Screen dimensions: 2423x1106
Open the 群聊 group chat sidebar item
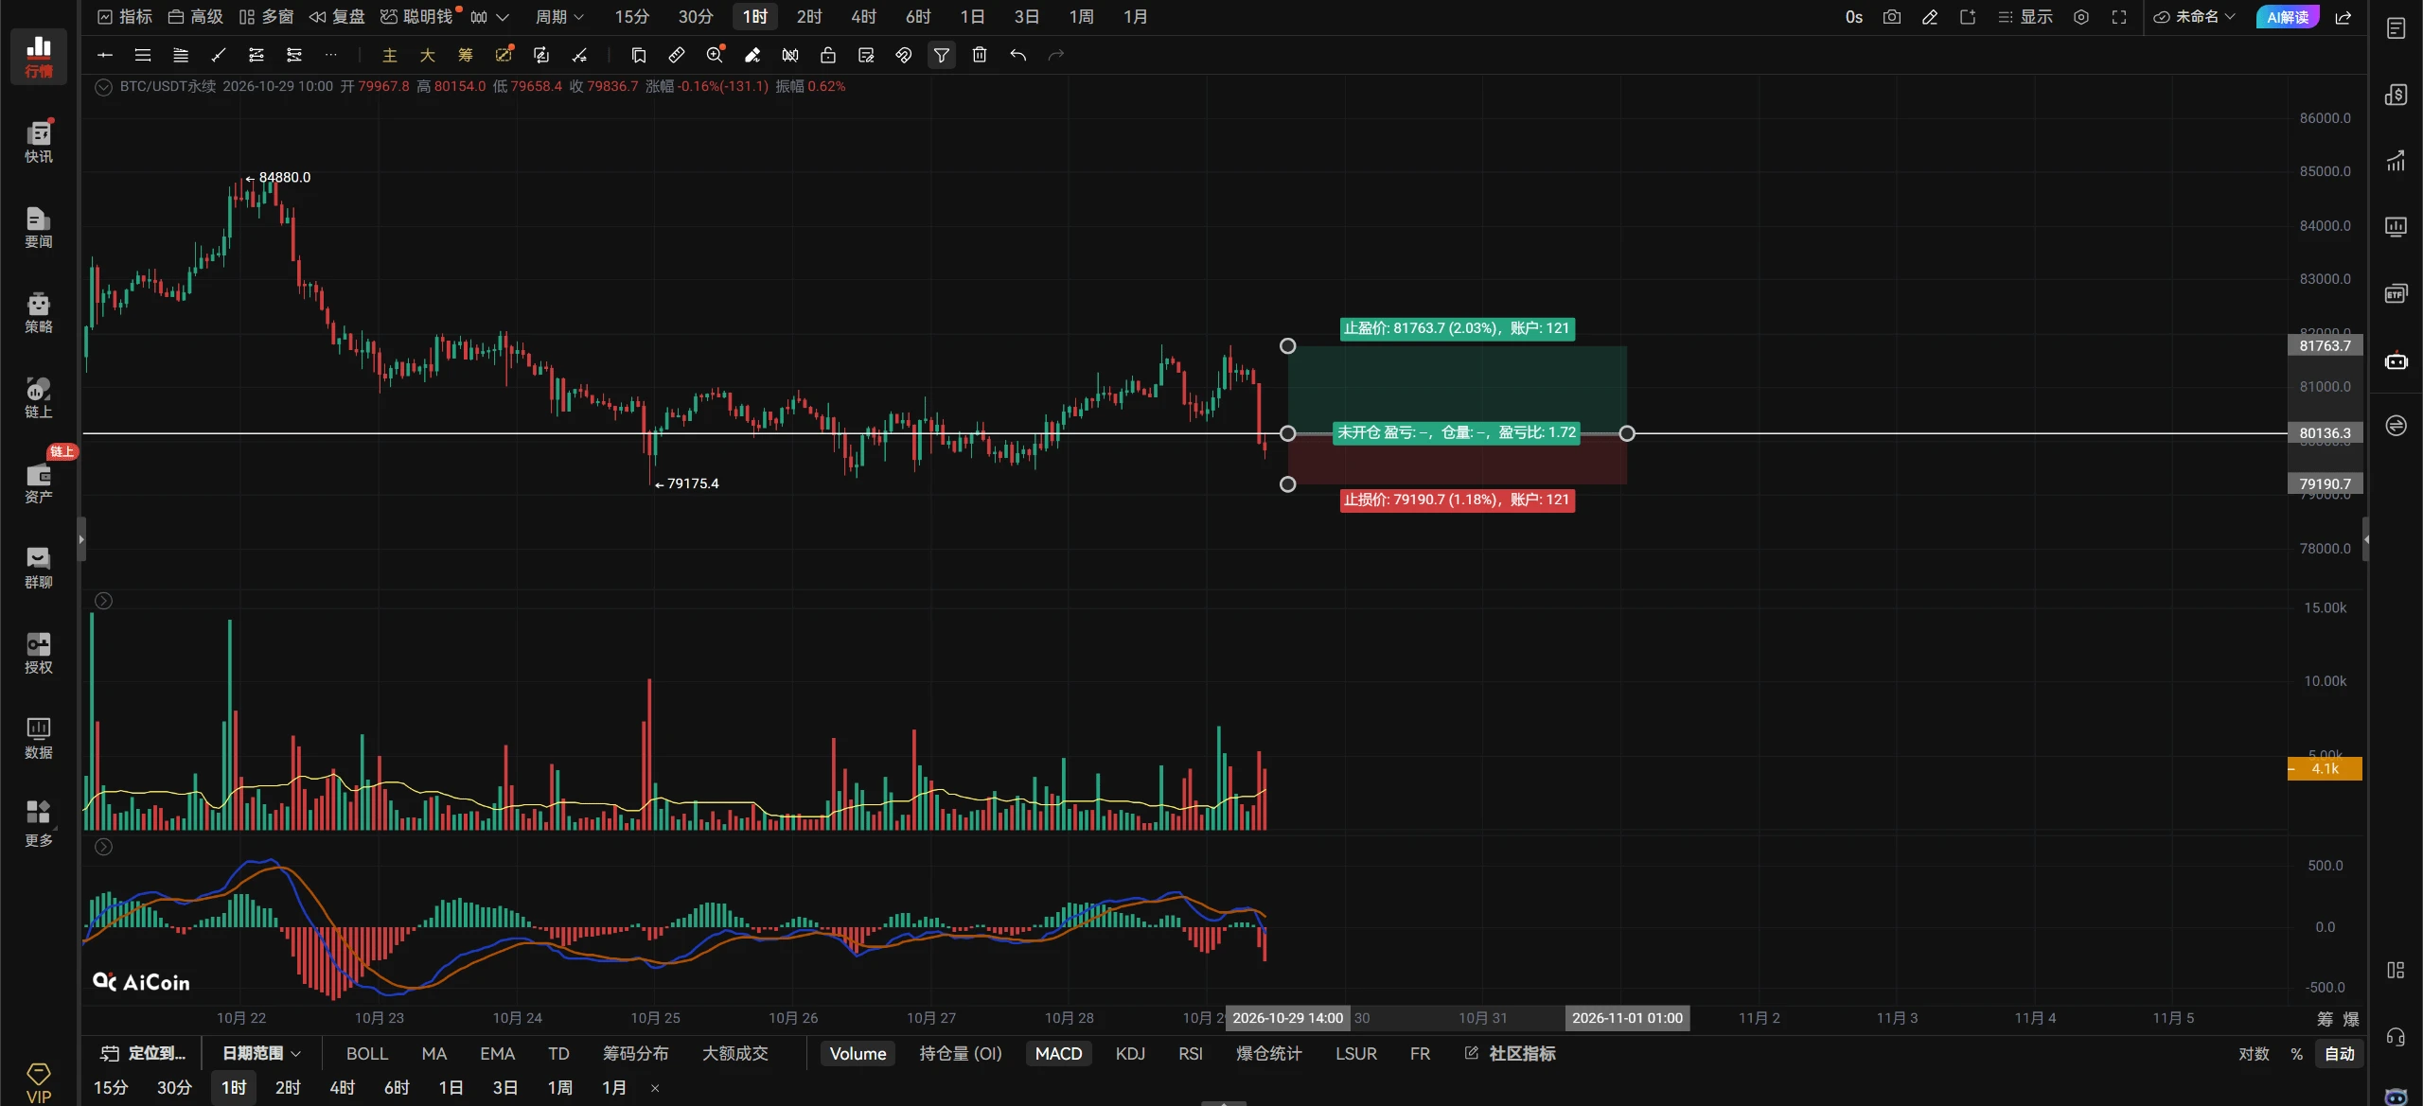tap(39, 568)
